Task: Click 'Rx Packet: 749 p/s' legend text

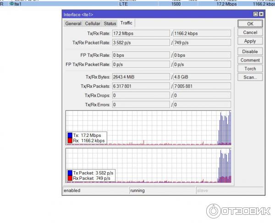Action: point(92,178)
